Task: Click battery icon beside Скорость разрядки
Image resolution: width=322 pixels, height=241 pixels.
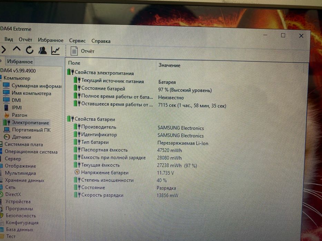Action: pyautogui.click(x=77, y=195)
